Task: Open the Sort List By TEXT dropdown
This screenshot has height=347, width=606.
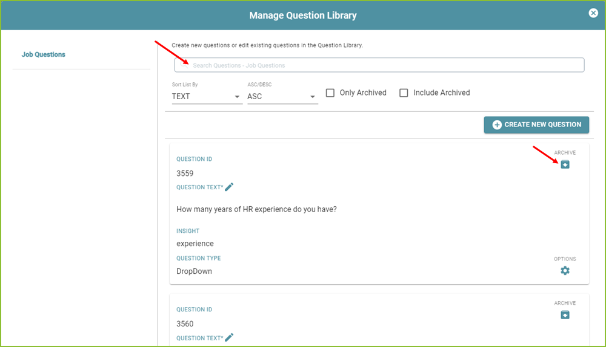Action: coord(206,96)
